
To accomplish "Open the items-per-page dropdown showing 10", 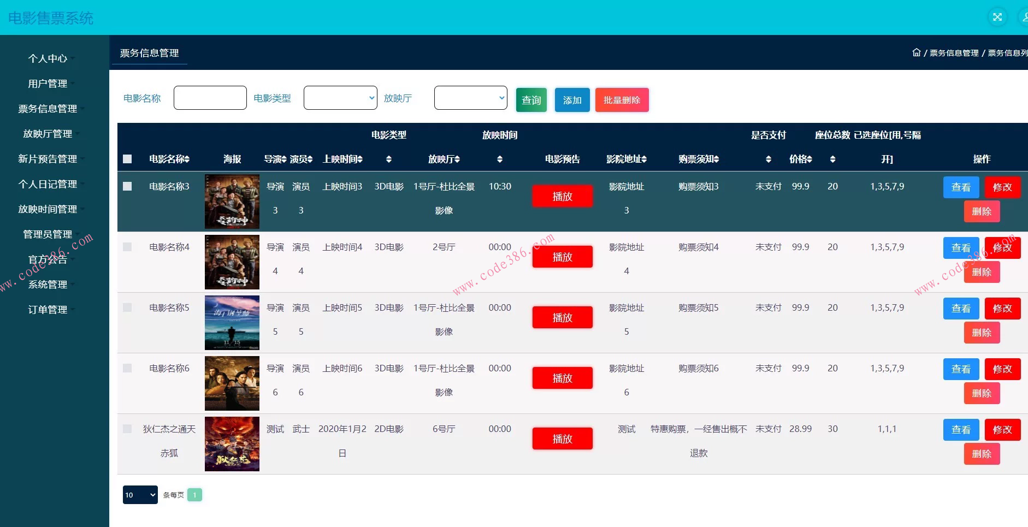I will point(140,495).
